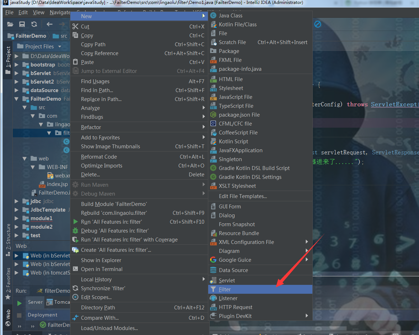The width and height of the screenshot is (419, 335).
Task: Click the HTTP Request API icon
Action: click(213, 307)
